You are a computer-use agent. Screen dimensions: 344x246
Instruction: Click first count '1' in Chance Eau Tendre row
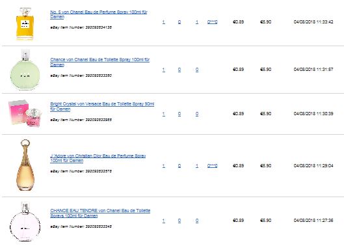pyautogui.click(x=164, y=221)
